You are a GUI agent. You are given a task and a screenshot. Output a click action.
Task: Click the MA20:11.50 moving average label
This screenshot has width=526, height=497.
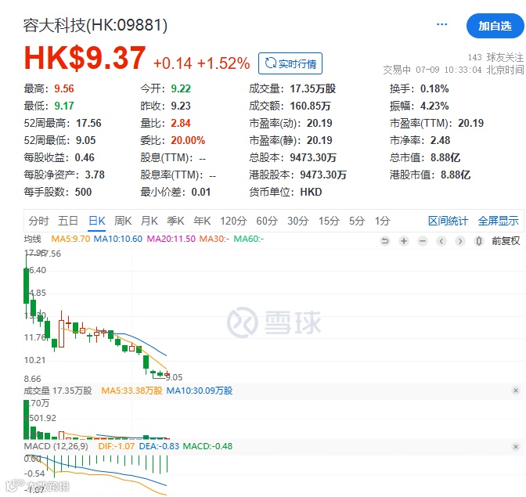click(171, 239)
